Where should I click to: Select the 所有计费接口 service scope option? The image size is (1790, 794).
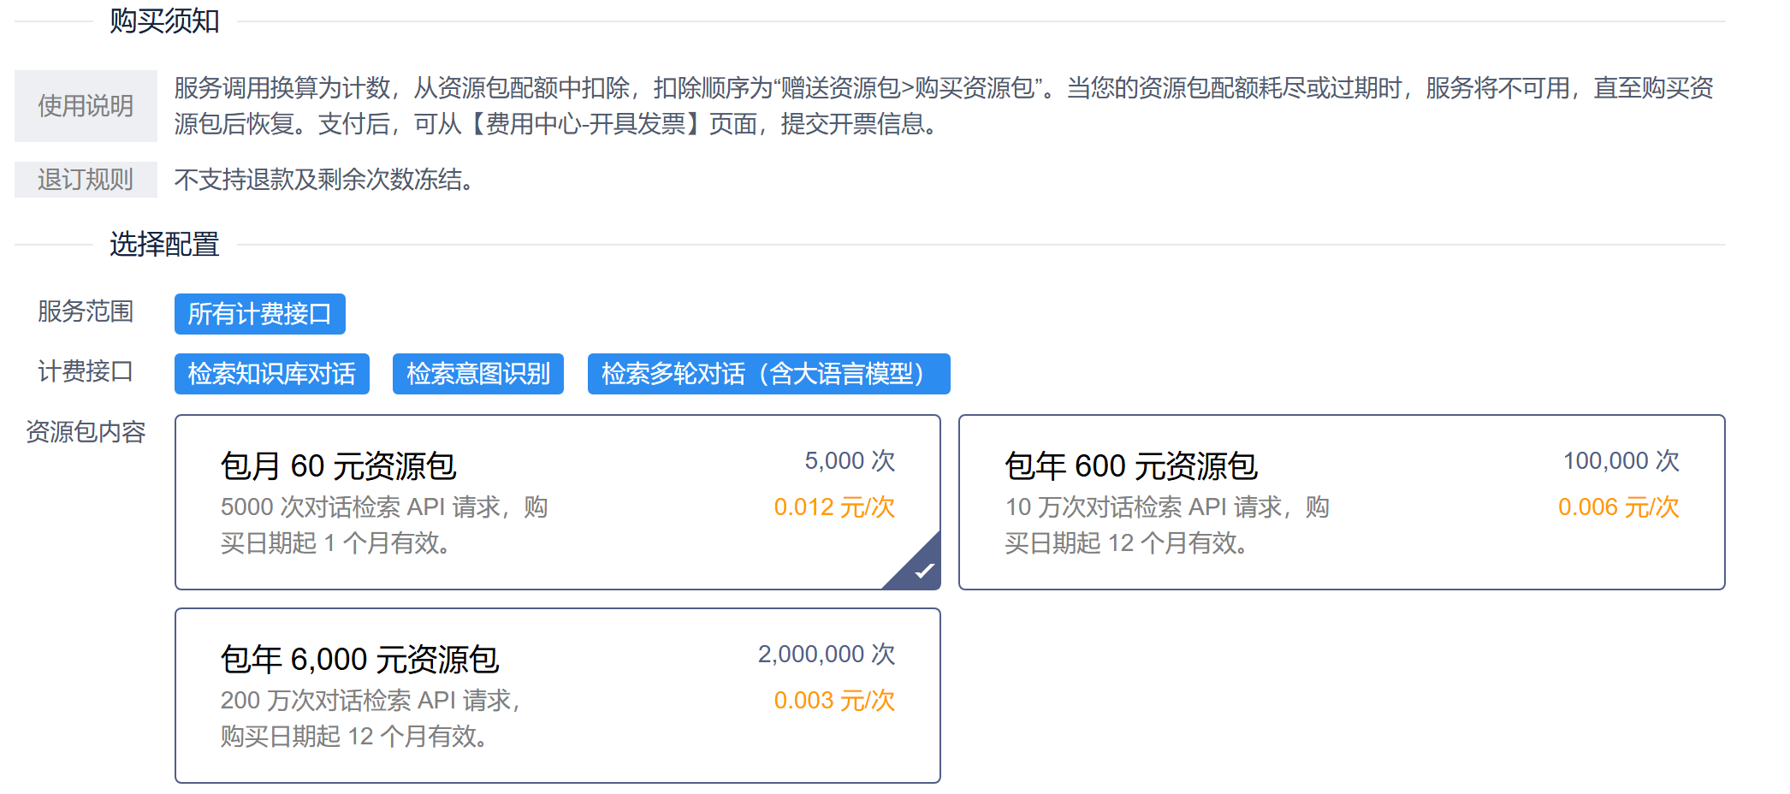coord(259,314)
